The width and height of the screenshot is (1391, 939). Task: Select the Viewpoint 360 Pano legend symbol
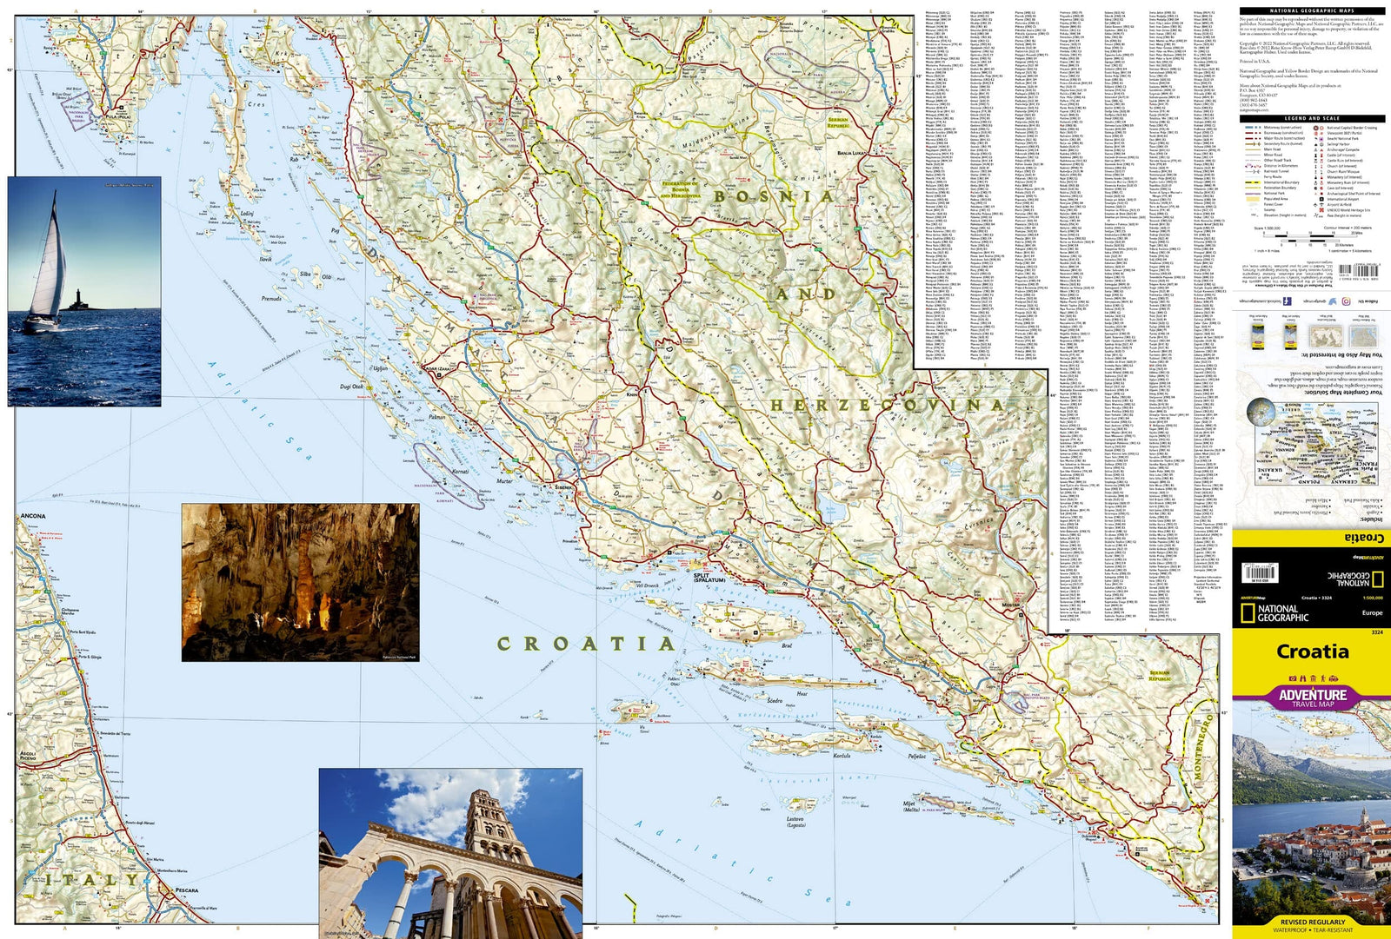[1316, 133]
